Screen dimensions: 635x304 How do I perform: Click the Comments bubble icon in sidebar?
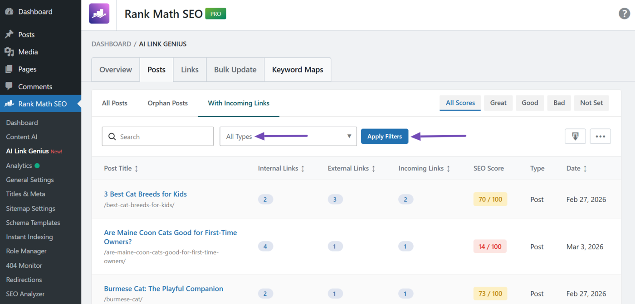[x=9, y=86]
